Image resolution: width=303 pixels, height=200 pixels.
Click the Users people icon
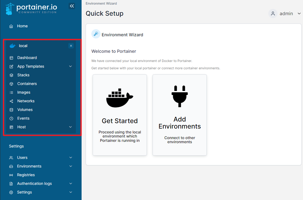tap(11, 158)
